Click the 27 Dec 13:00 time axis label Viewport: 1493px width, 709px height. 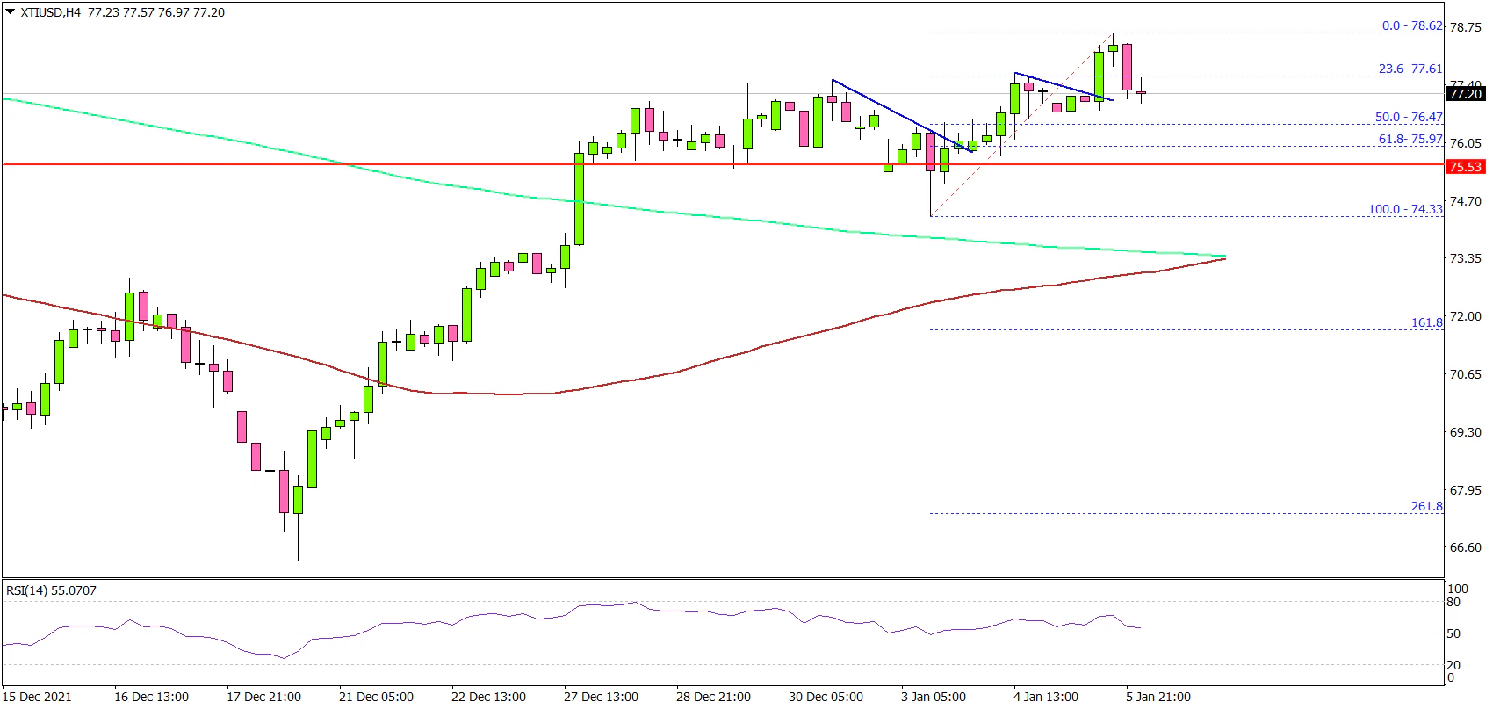point(602,697)
